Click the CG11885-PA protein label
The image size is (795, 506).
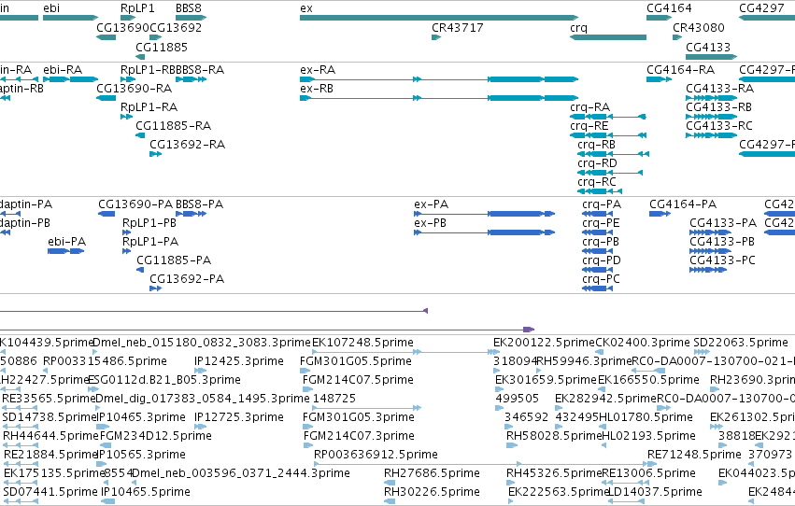174,260
